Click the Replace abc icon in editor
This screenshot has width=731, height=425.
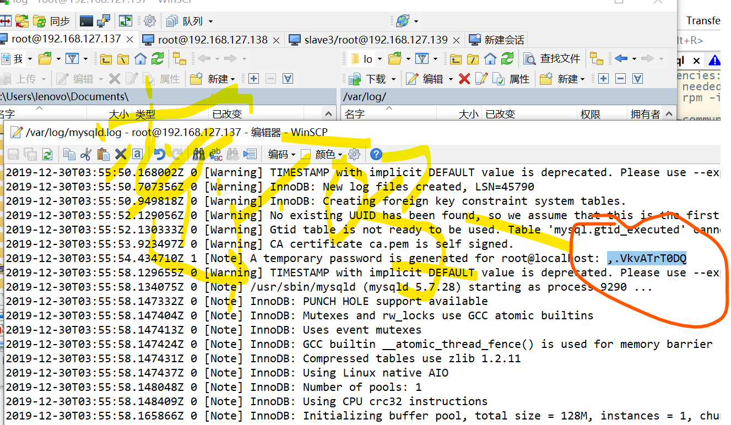[215, 154]
